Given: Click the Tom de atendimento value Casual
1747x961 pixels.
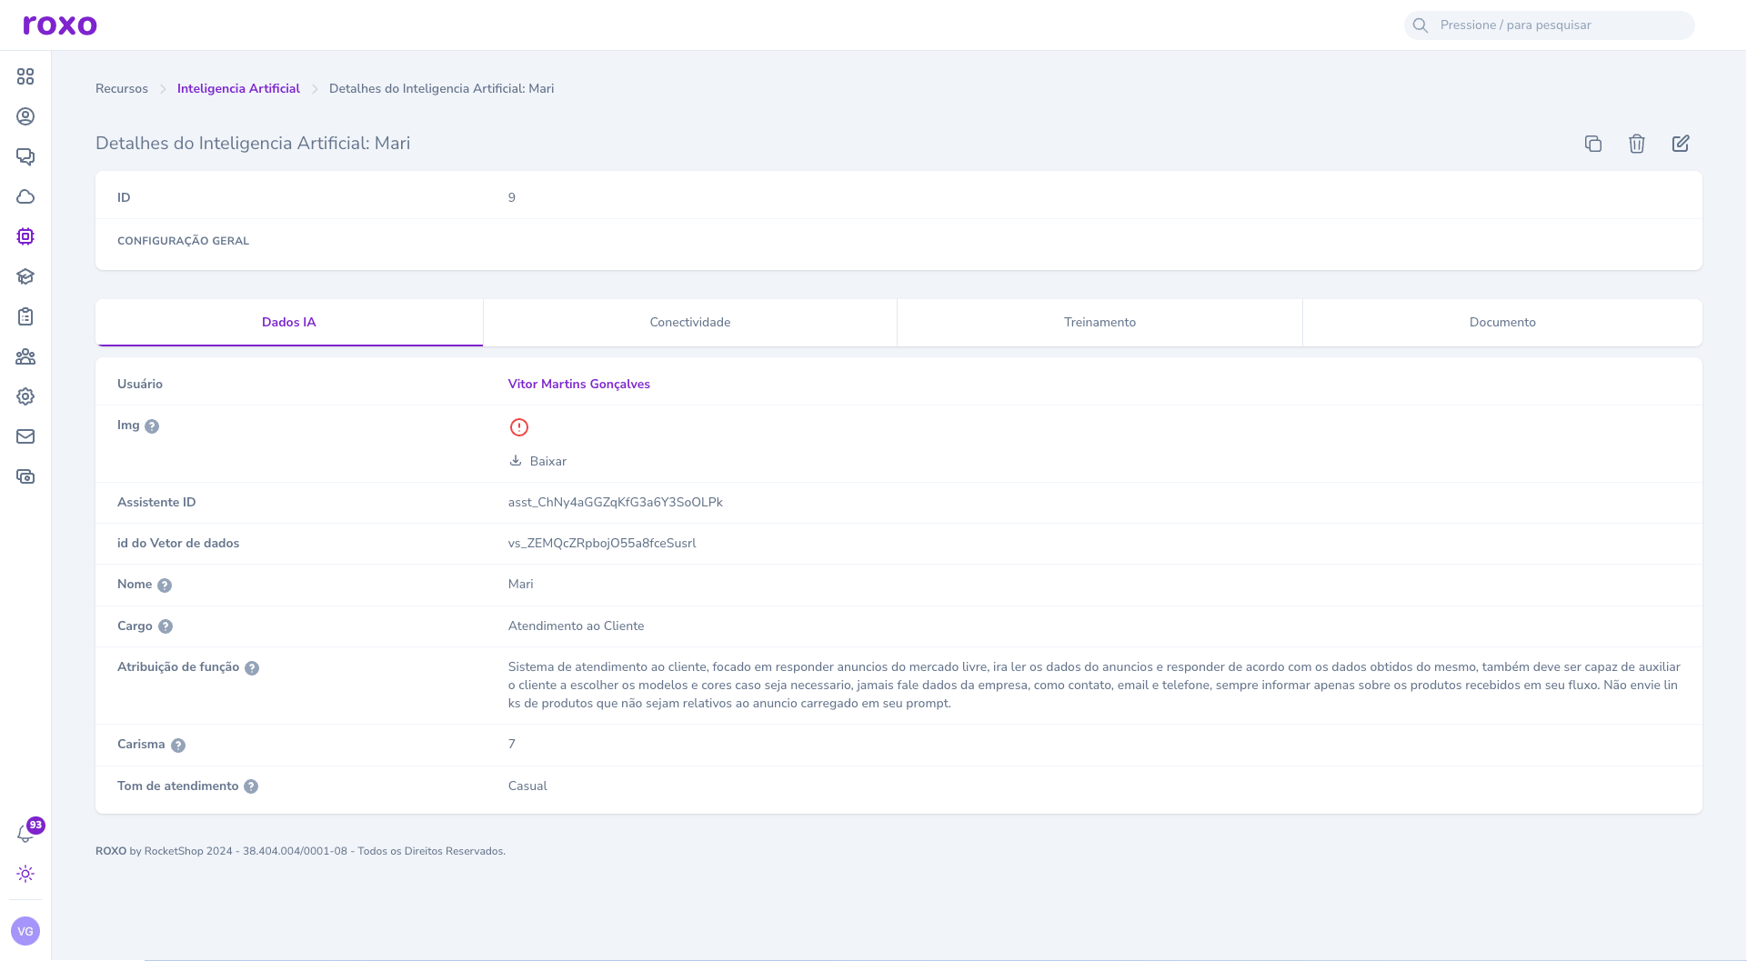Looking at the screenshot, I should tap(527, 786).
